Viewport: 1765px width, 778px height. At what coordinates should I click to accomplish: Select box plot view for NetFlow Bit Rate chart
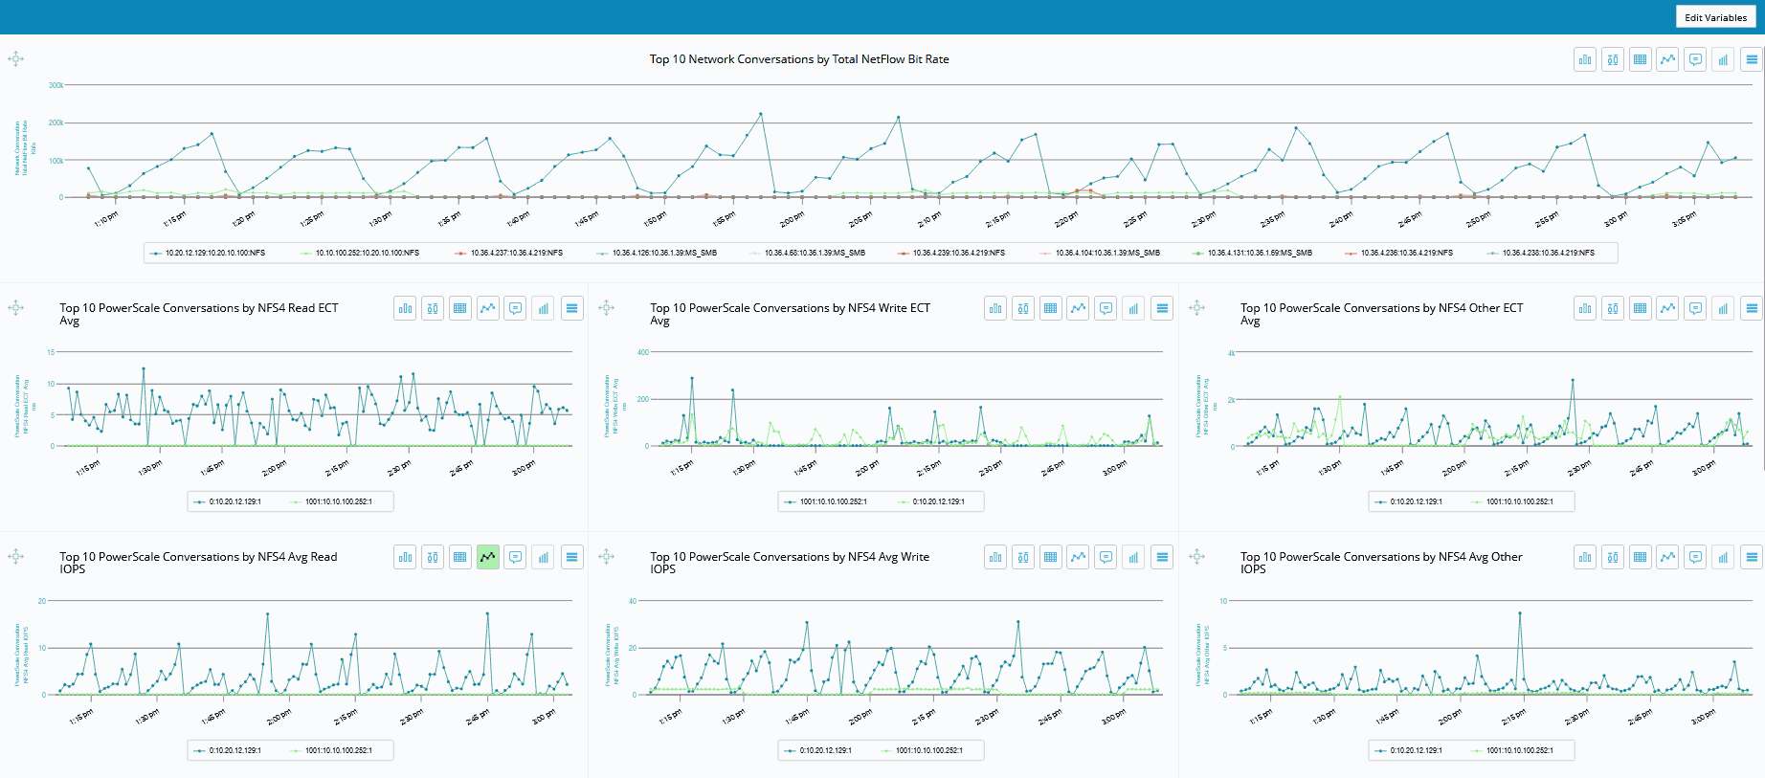pyautogui.click(x=1613, y=59)
